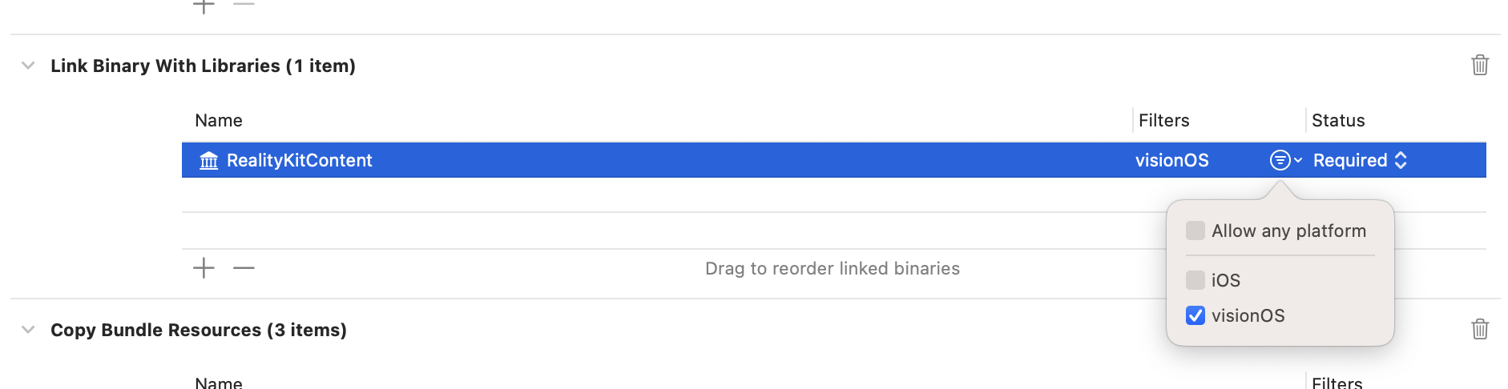Click the Status column header
The width and height of the screenshot is (1508, 389).
pos(1338,120)
